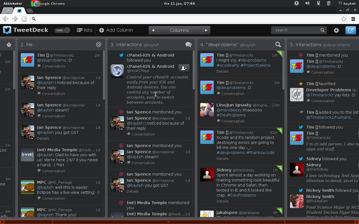Click the TweetDeck bird logo
Image resolution: width=359 pixels, height=224 pixels.
point(7,30)
